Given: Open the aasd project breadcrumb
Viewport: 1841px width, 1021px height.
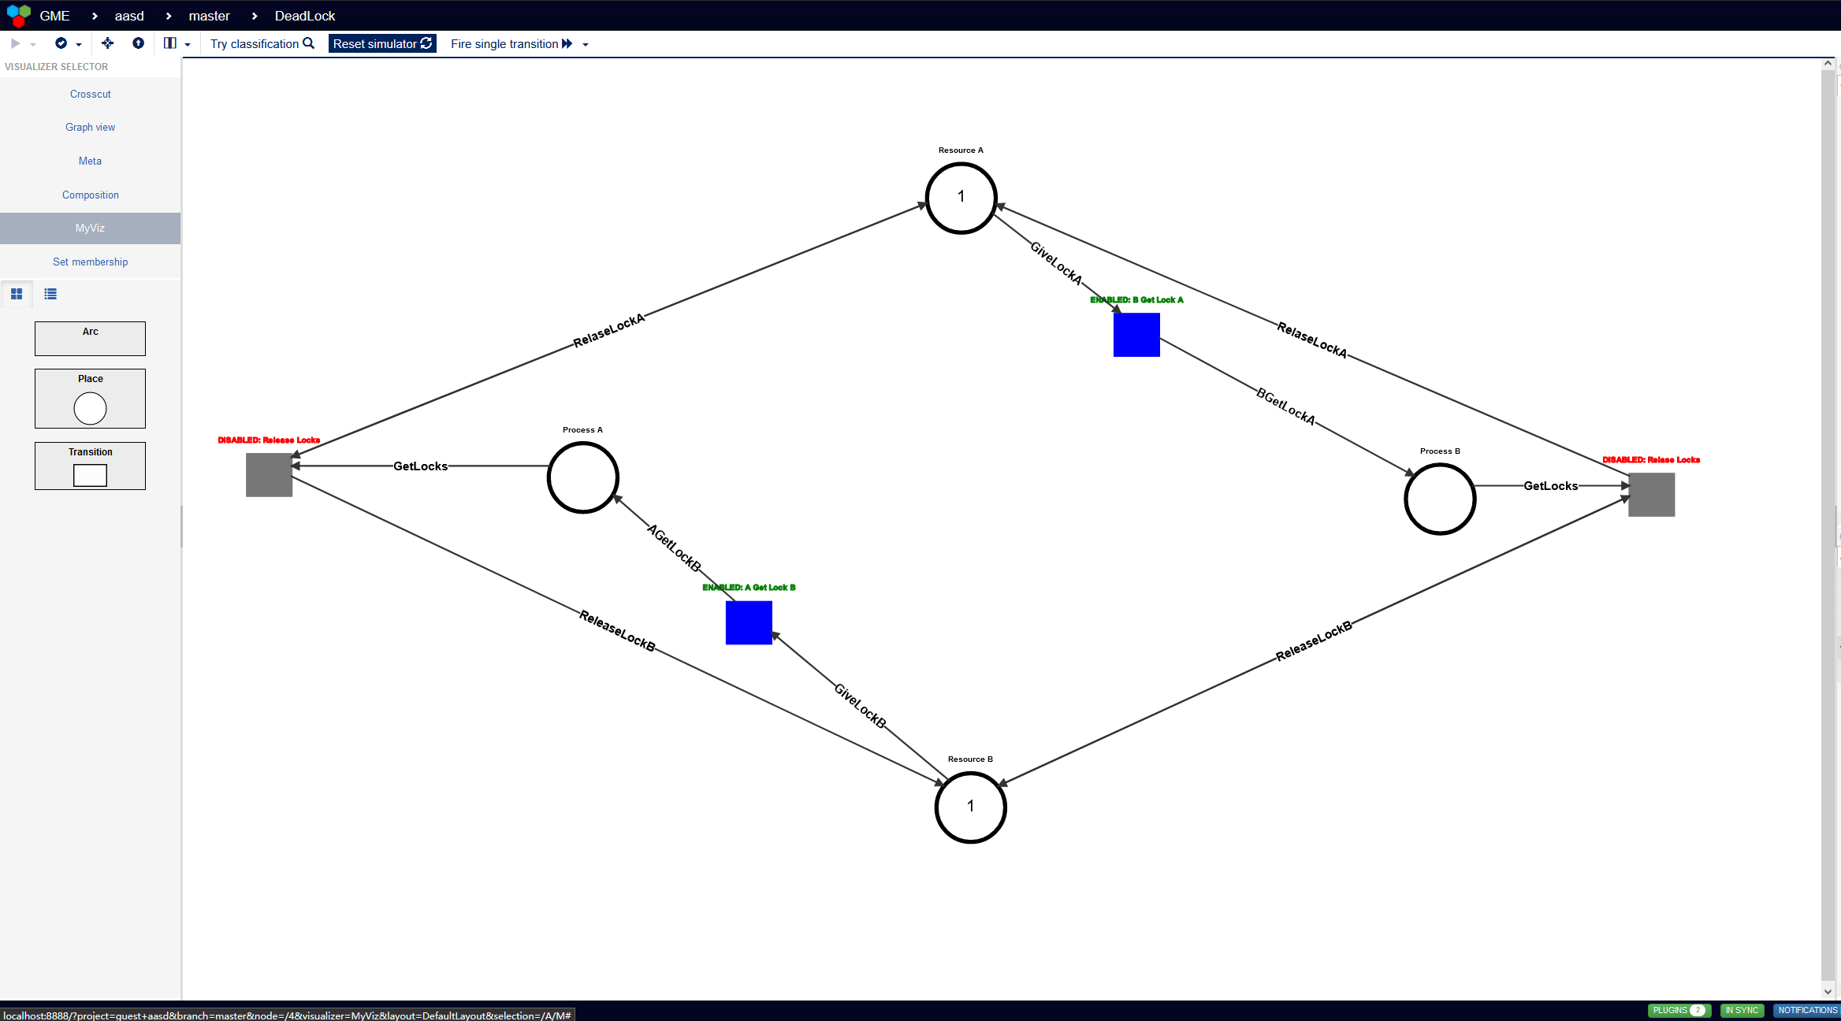Looking at the screenshot, I should click(x=128, y=16).
